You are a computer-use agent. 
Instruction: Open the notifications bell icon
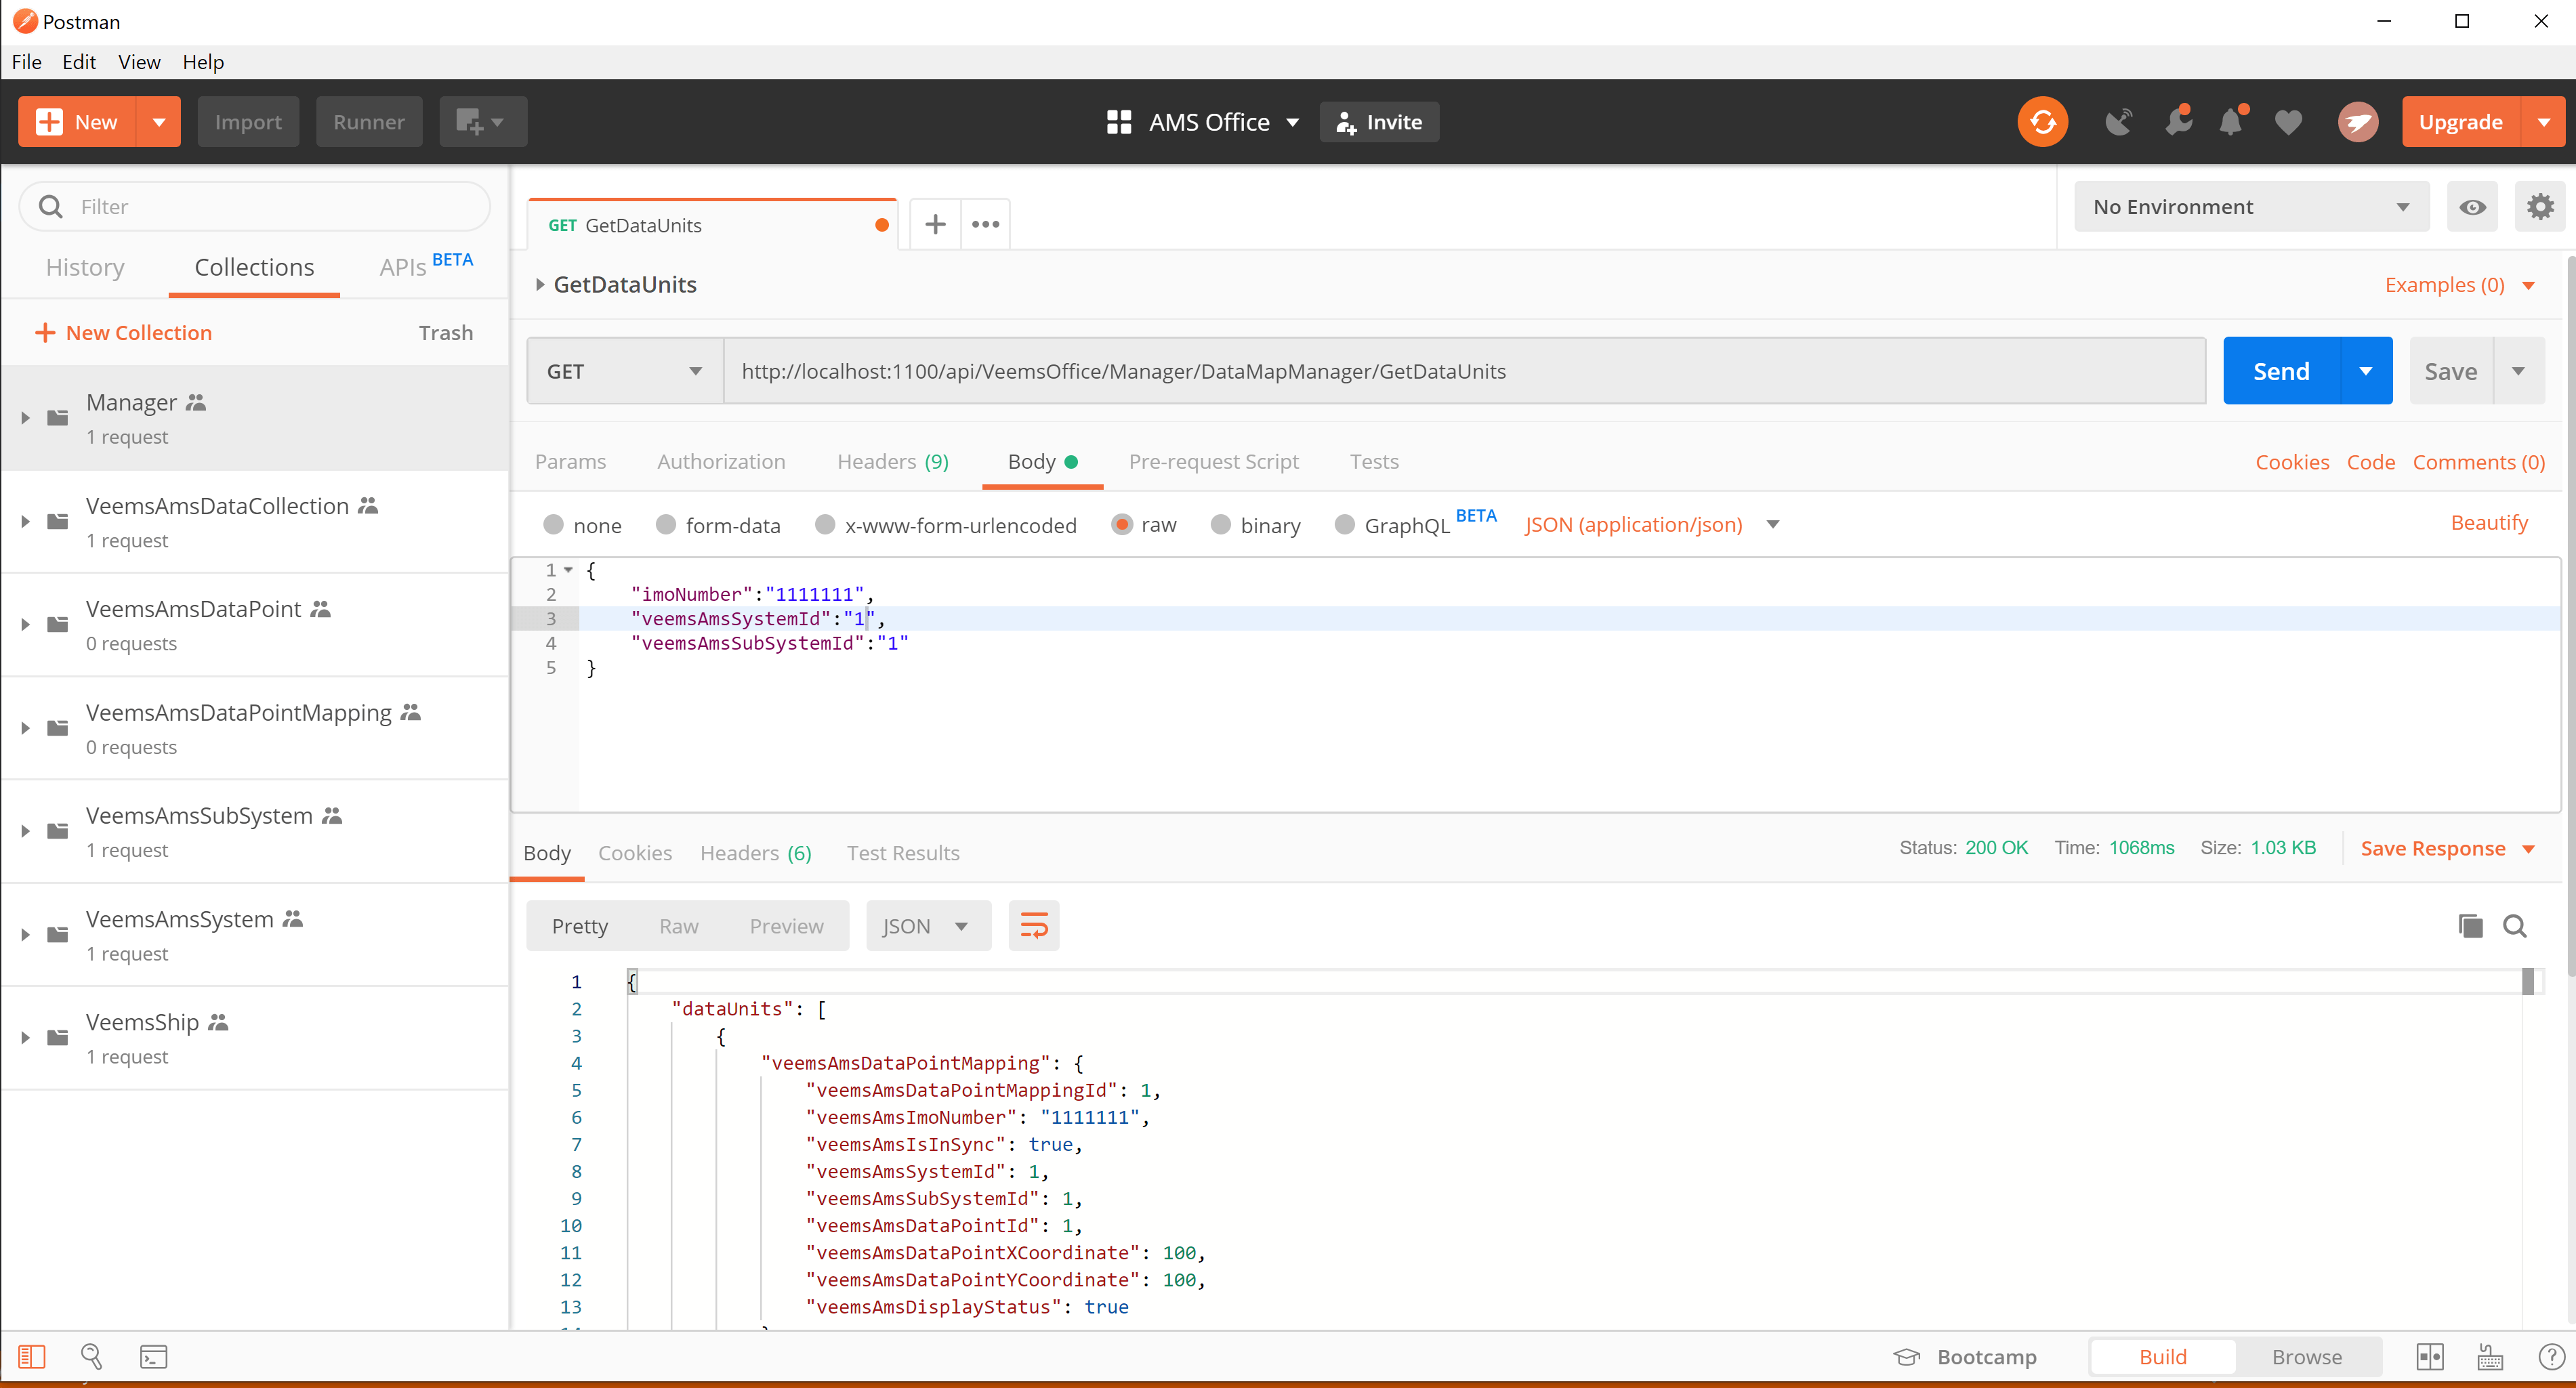click(x=2231, y=122)
